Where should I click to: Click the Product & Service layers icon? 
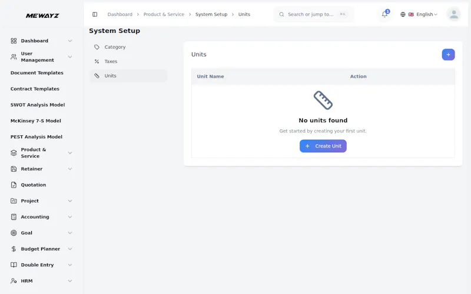[x=14, y=153]
